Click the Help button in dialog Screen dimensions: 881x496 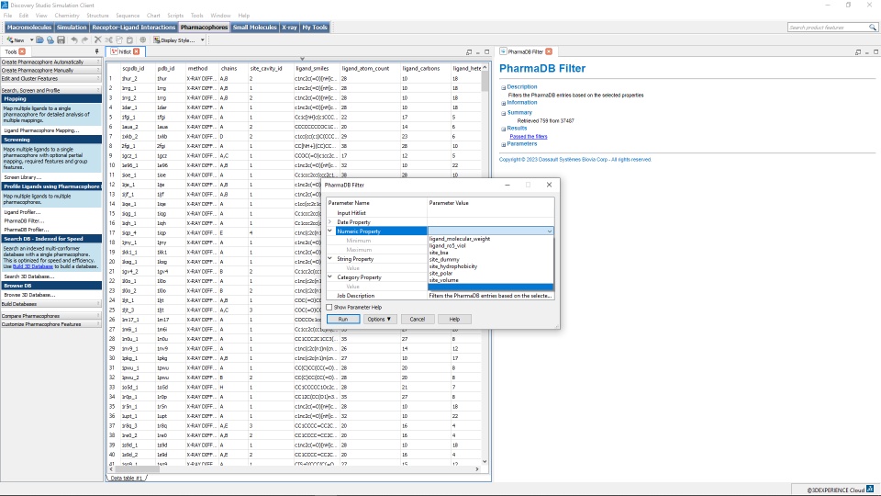[454, 319]
